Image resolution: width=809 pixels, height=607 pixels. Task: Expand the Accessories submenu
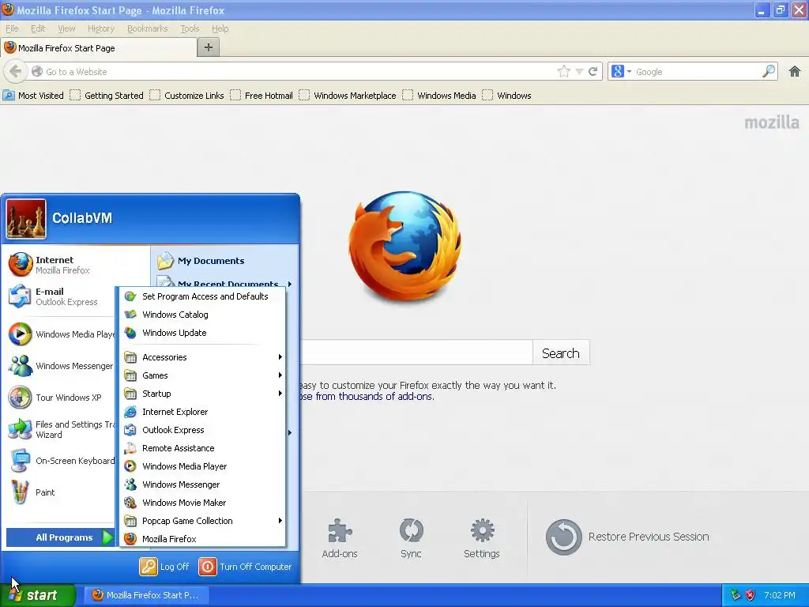[x=203, y=357]
